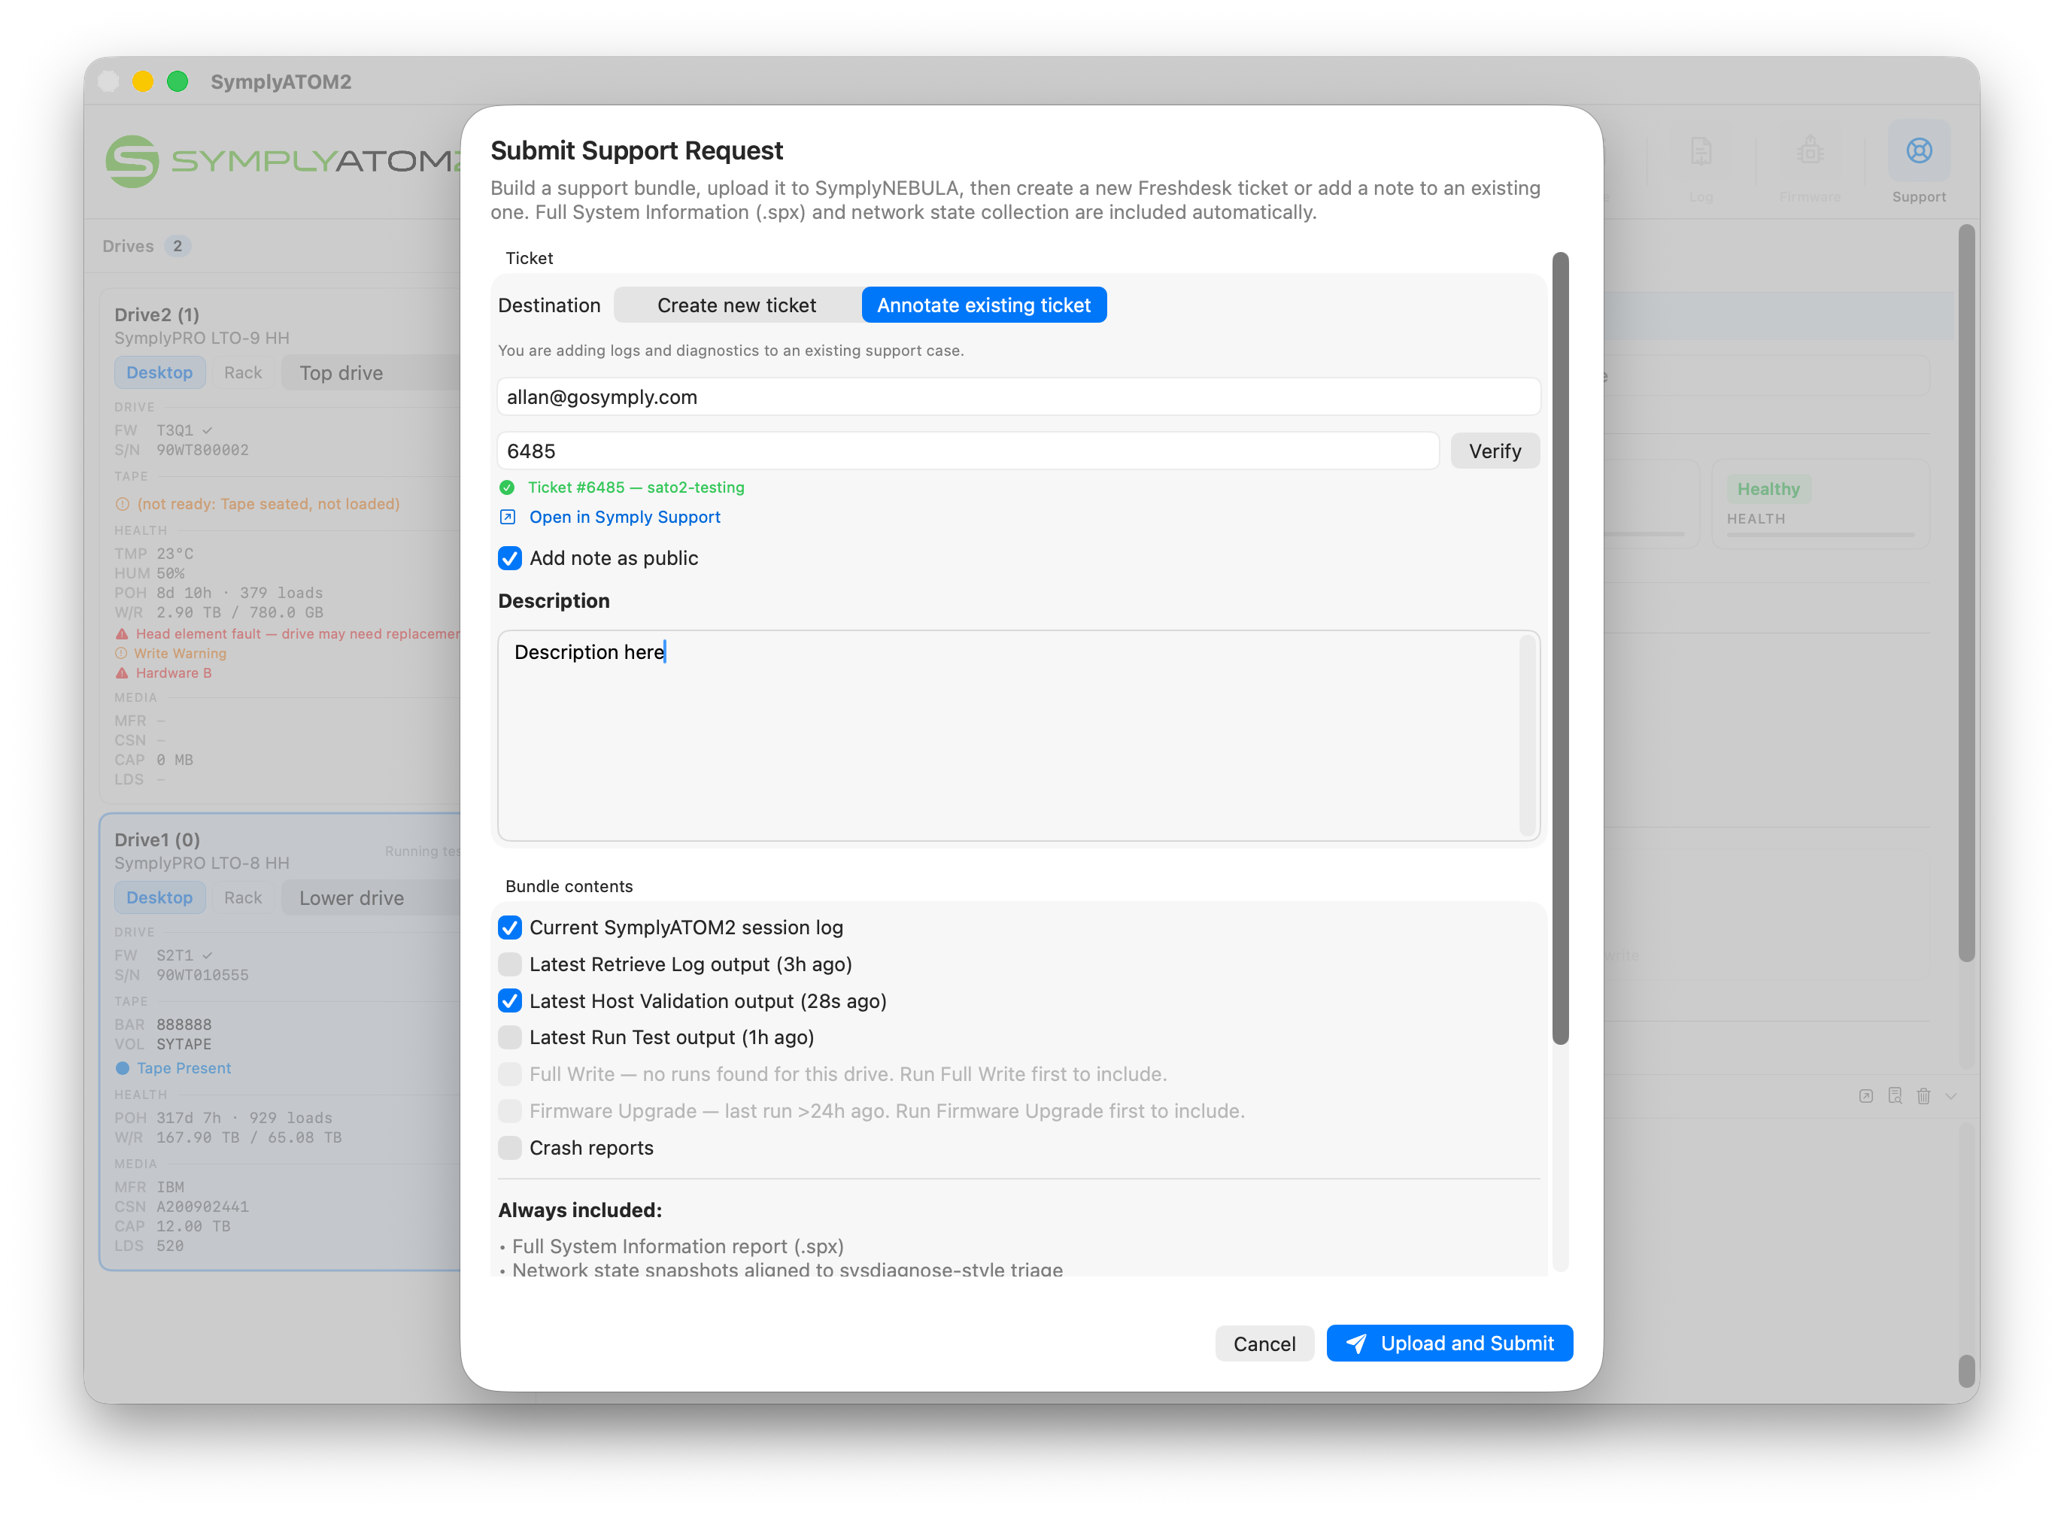Click serial number 90WT800002
Image resolution: width=2064 pixels, height=1515 pixels.
[x=202, y=451]
